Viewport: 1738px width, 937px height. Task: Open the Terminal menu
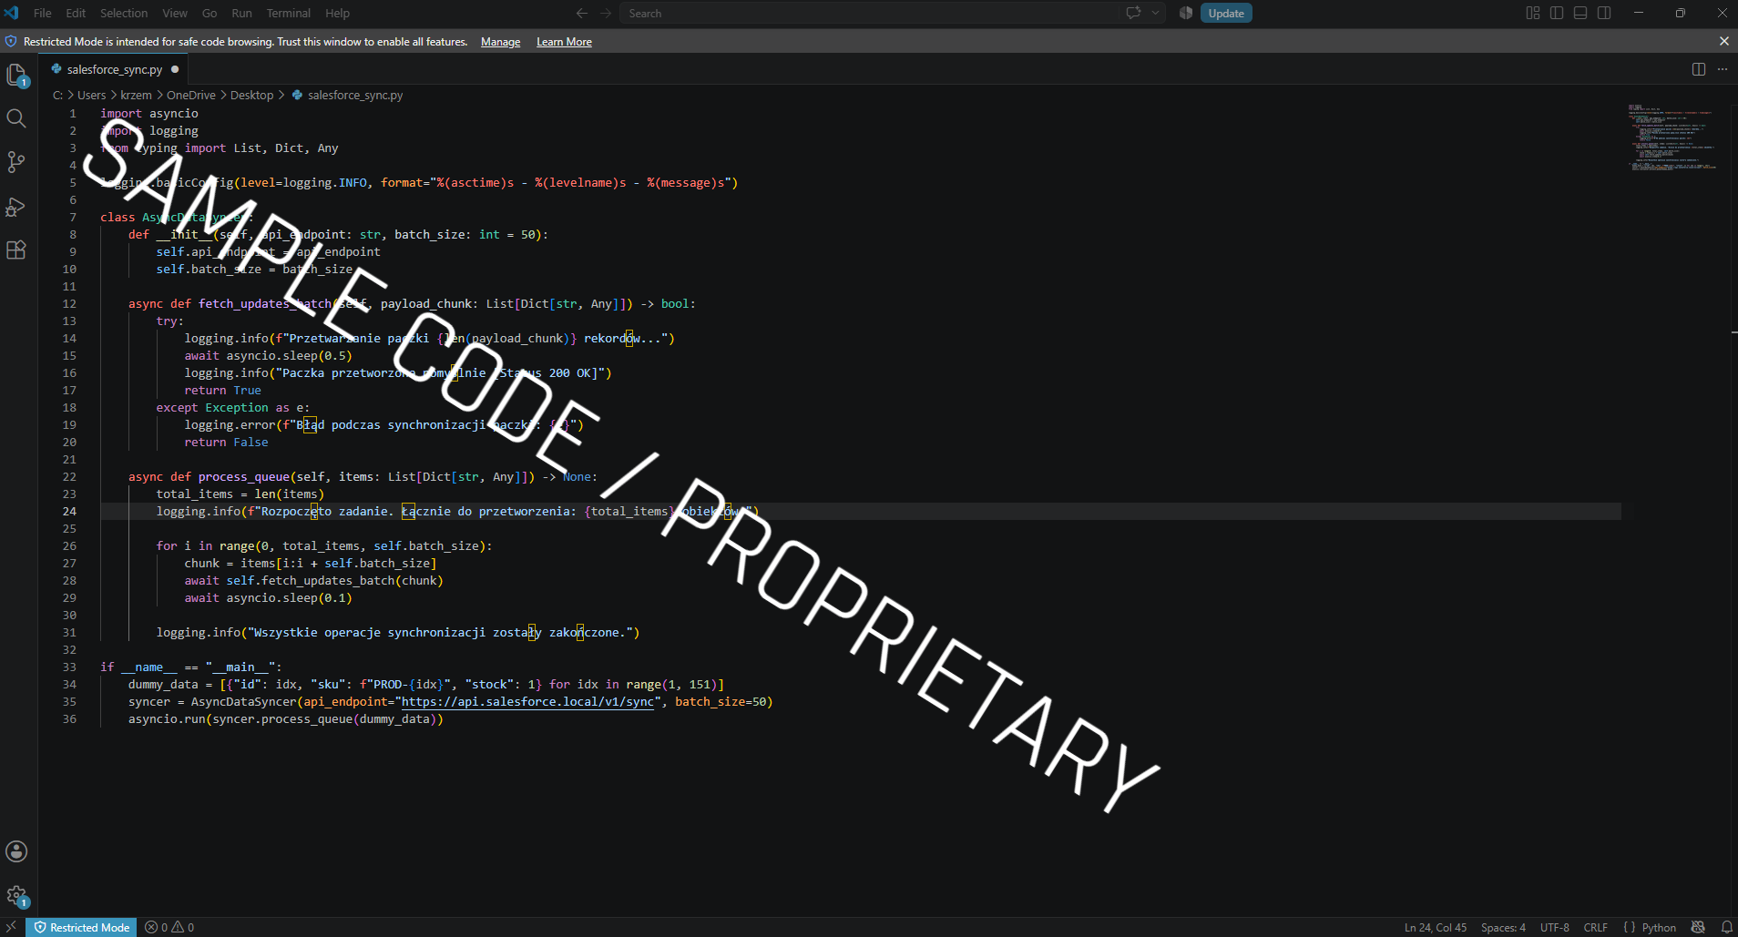[288, 13]
